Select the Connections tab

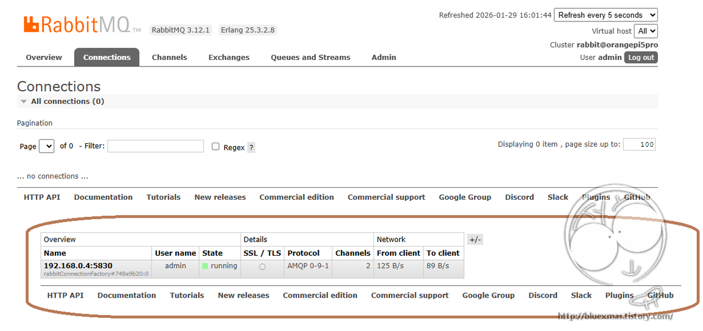[107, 57]
